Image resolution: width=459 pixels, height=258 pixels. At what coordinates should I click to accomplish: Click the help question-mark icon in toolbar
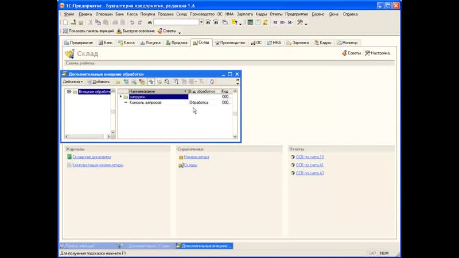click(x=235, y=22)
